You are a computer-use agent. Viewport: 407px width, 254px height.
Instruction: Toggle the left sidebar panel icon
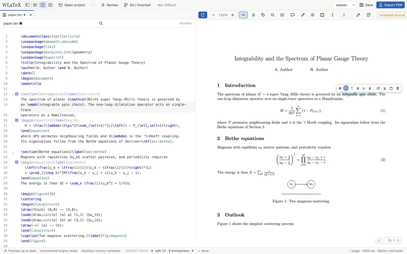(27, 5)
